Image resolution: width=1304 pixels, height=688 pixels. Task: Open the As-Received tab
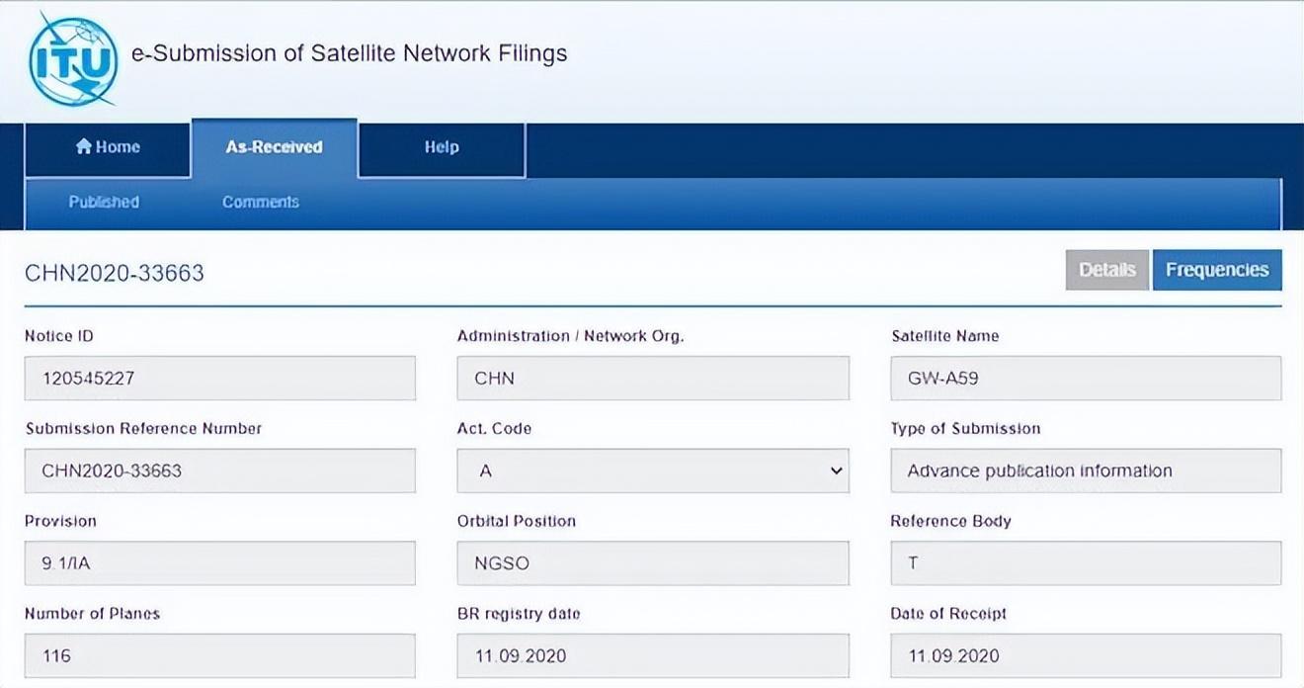(274, 147)
